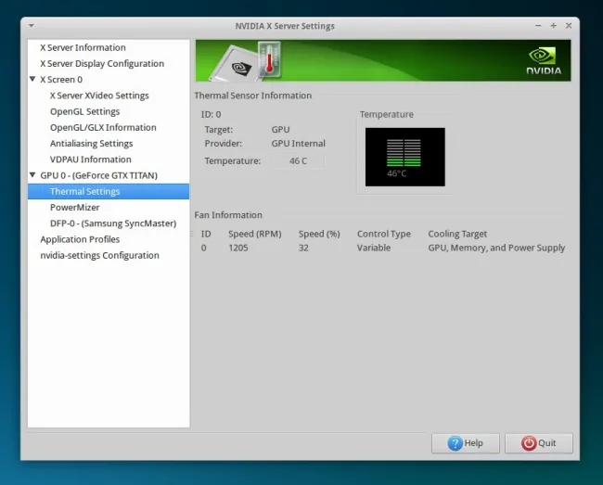Click the window title NVIDIA X Server Settings
Viewport: 603px width, 485px height.
tap(285, 26)
